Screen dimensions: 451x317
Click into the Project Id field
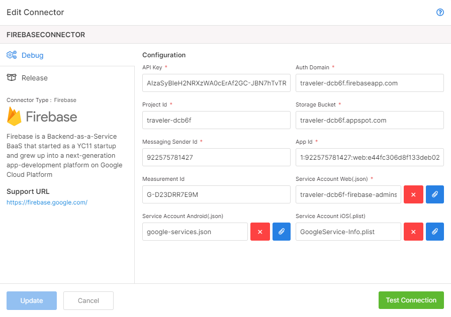216,120
